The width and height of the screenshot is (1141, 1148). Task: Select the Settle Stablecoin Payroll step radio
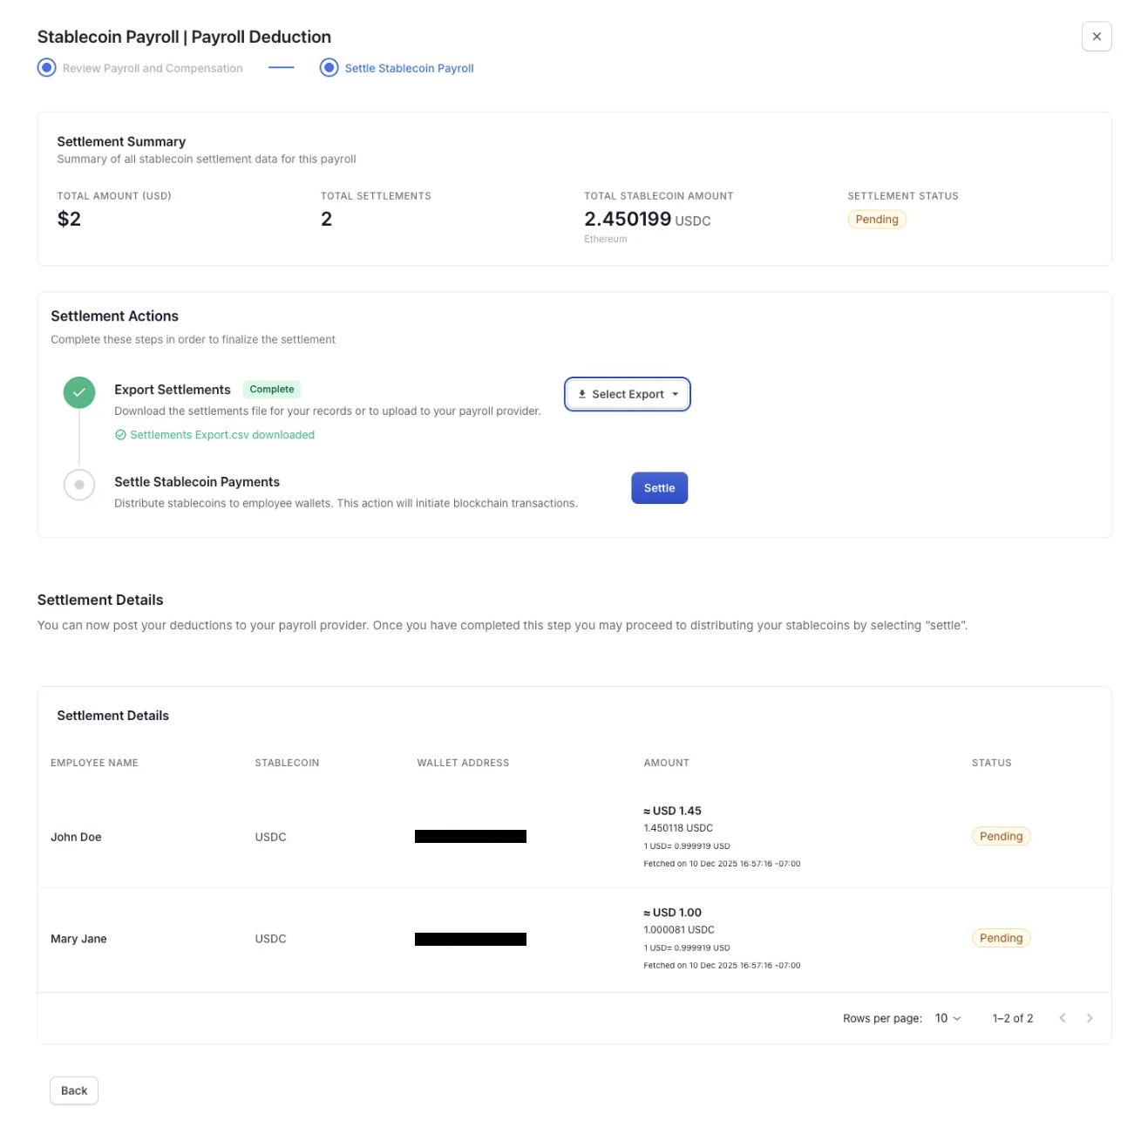point(329,68)
